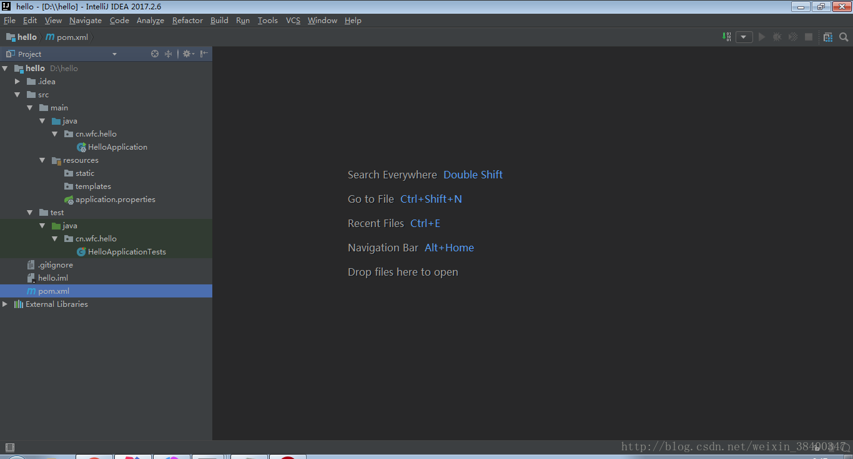This screenshot has width=853, height=459.
Task: Collapse the main folder
Action: click(x=30, y=108)
